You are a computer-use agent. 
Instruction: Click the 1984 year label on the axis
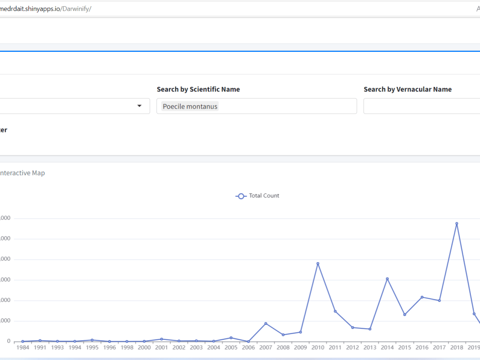[x=23, y=347]
